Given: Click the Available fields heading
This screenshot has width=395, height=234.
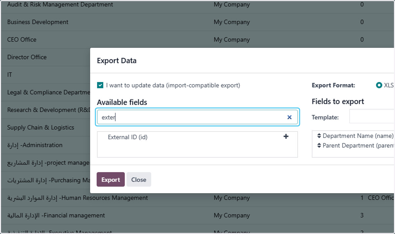Looking at the screenshot, I should (122, 102).
